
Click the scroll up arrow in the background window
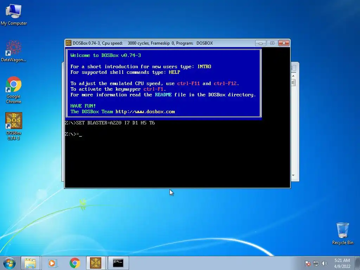[x=293, y=76]
